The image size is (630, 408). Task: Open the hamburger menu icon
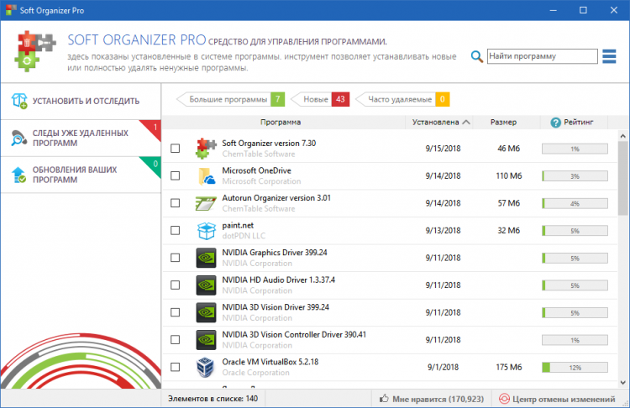click(x=609, y=56)
